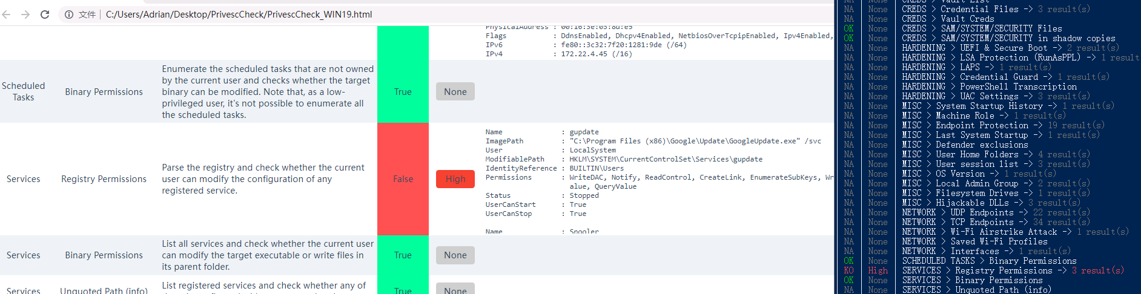Open the file info icon in address bar
This screenshot has height=294, width=1141.
(69, 15)
